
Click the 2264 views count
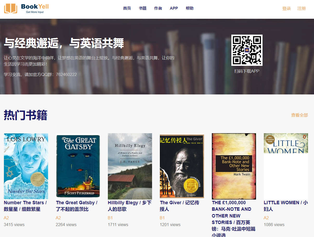pyautogui.click(x=66, y=225)
